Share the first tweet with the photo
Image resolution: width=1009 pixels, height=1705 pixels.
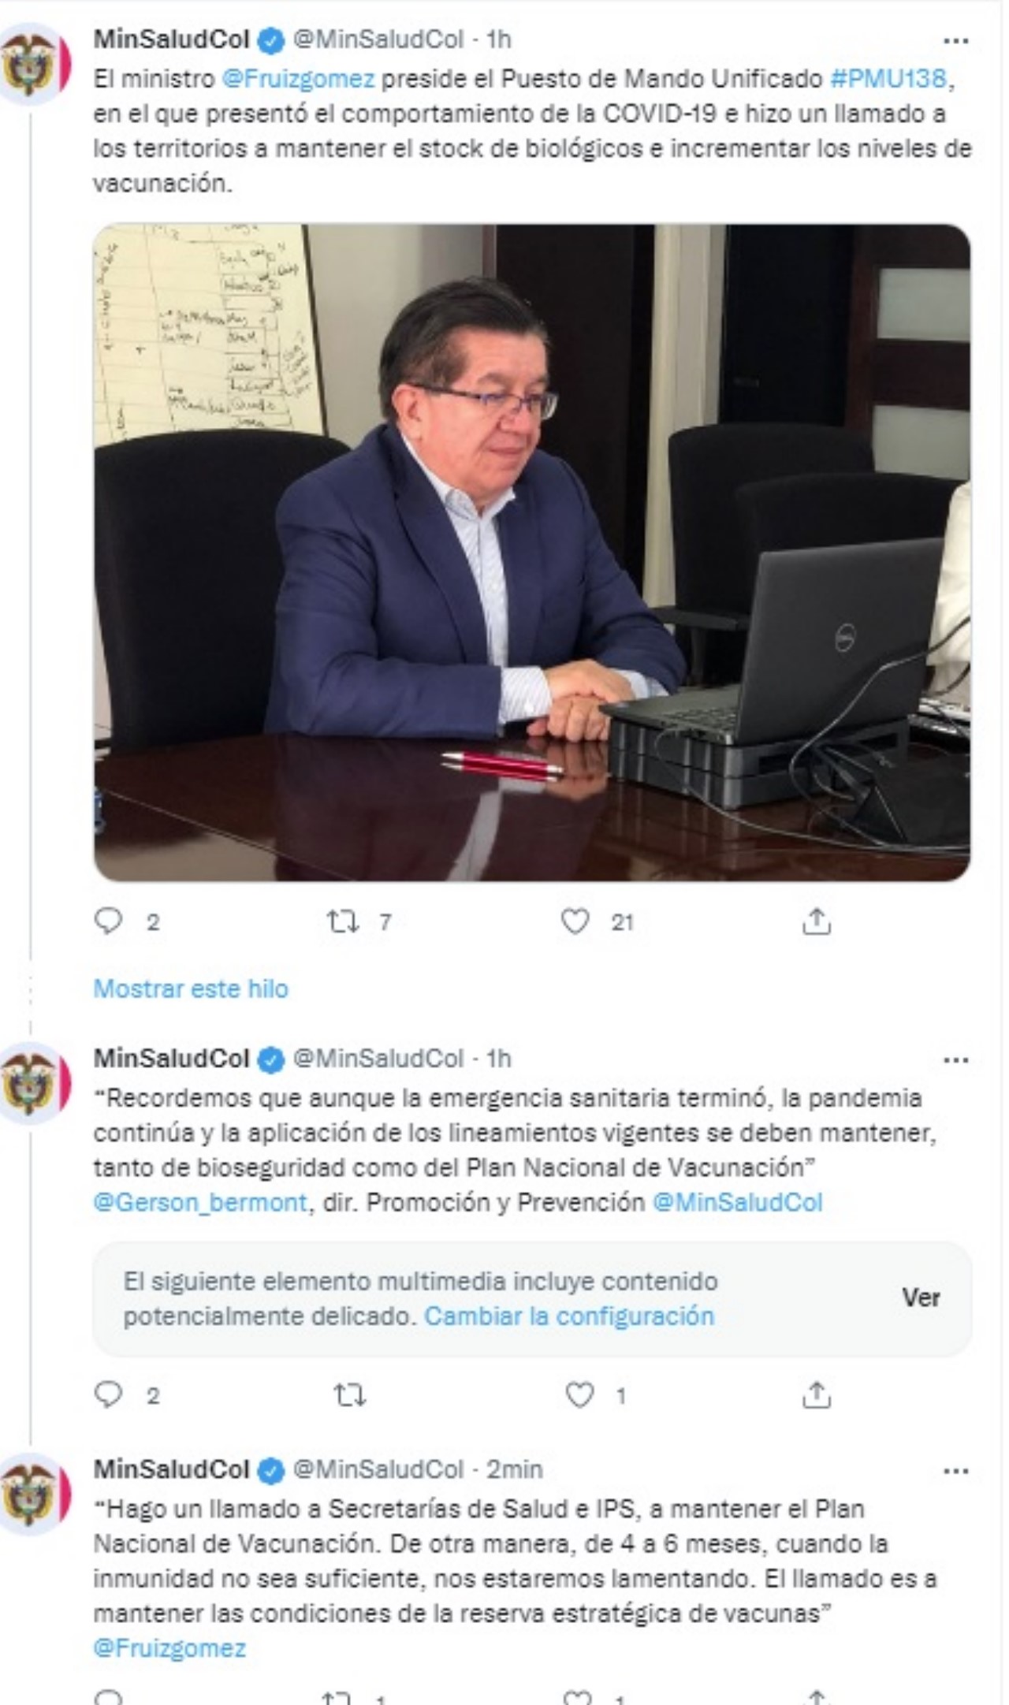pyautogui.click(x=817, y=921)
